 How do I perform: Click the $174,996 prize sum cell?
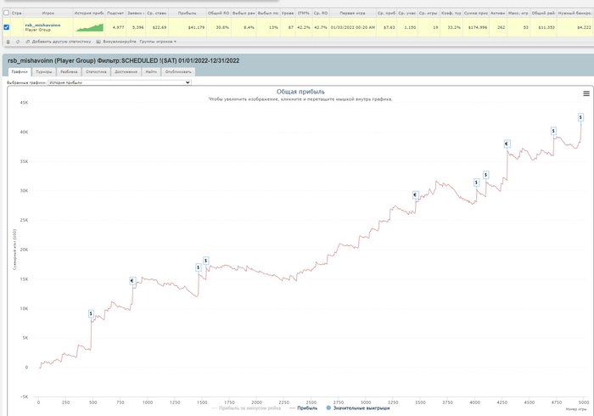click(478, 27)
